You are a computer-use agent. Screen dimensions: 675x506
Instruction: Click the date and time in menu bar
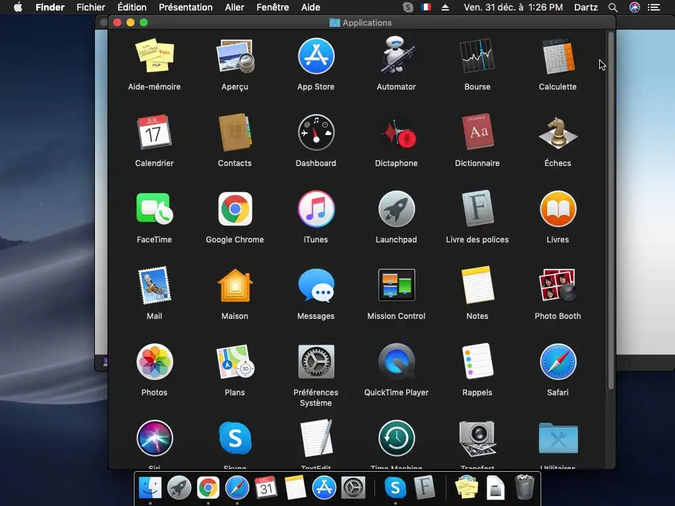pos(513,7)
